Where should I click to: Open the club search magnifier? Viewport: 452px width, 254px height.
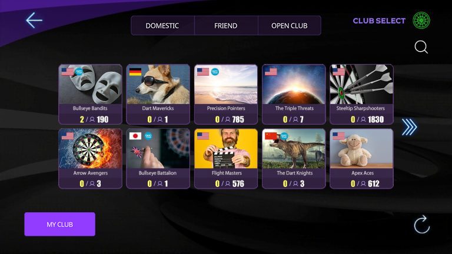point(421,47)
